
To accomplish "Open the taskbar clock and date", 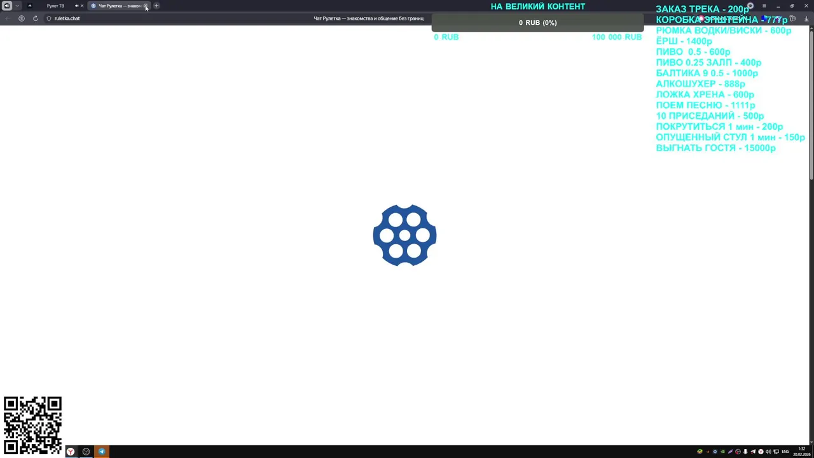I will 801,452.
